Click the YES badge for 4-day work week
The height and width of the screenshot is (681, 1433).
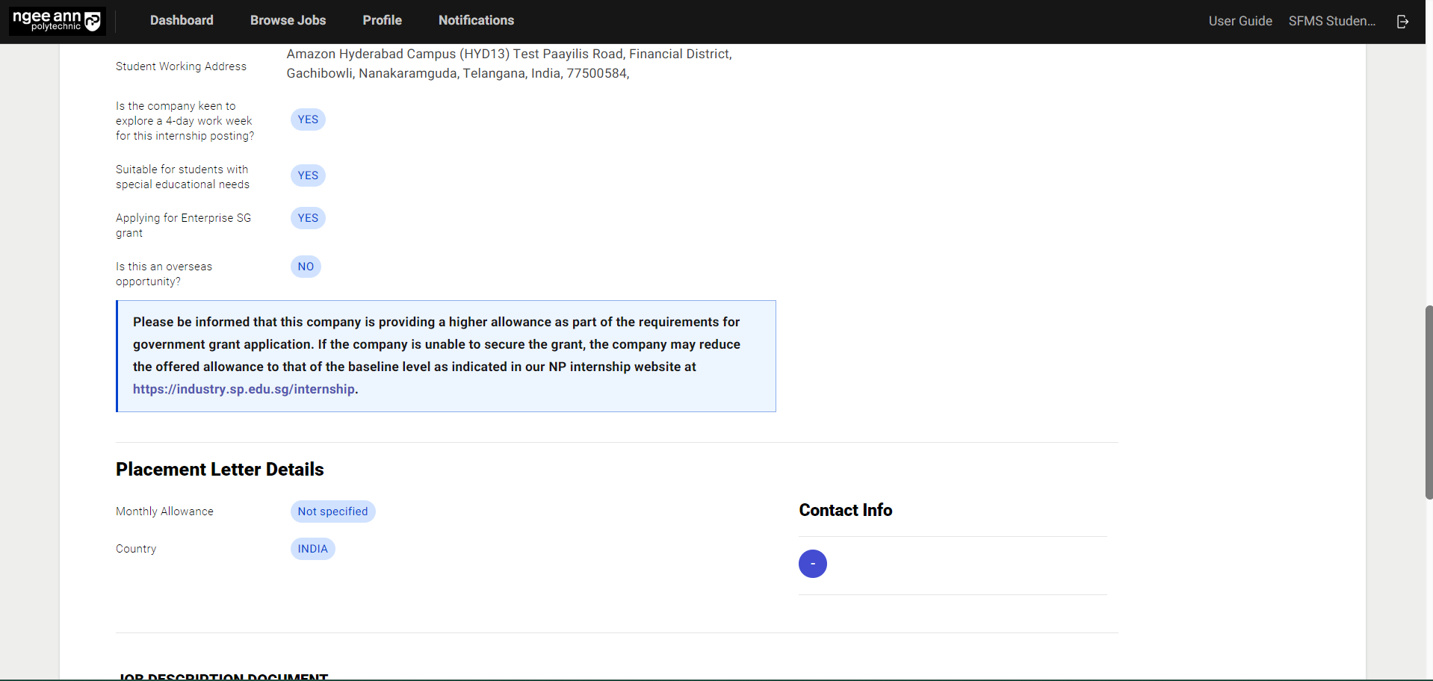tap(308, 119)
